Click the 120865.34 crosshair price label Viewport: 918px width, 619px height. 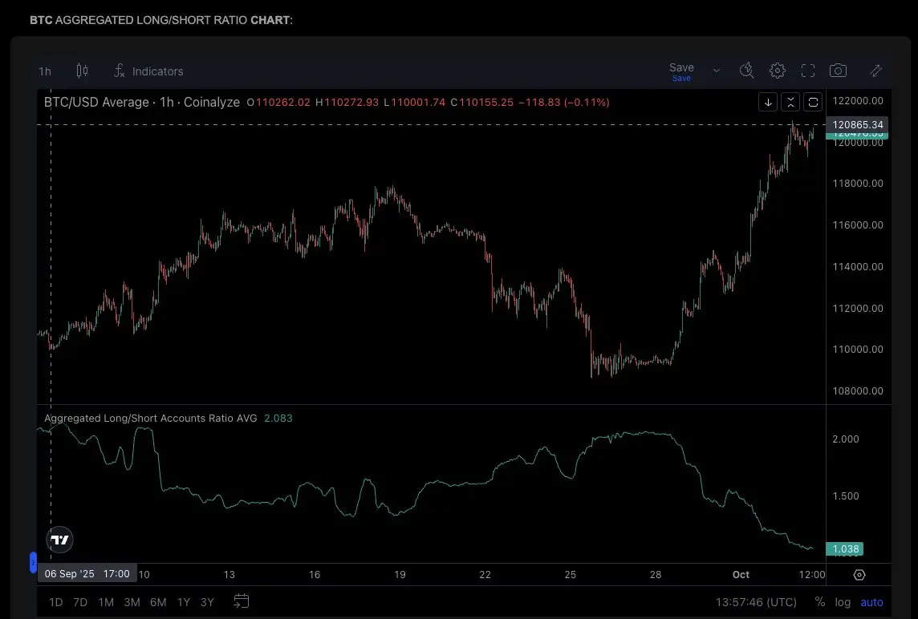[858, 124]
